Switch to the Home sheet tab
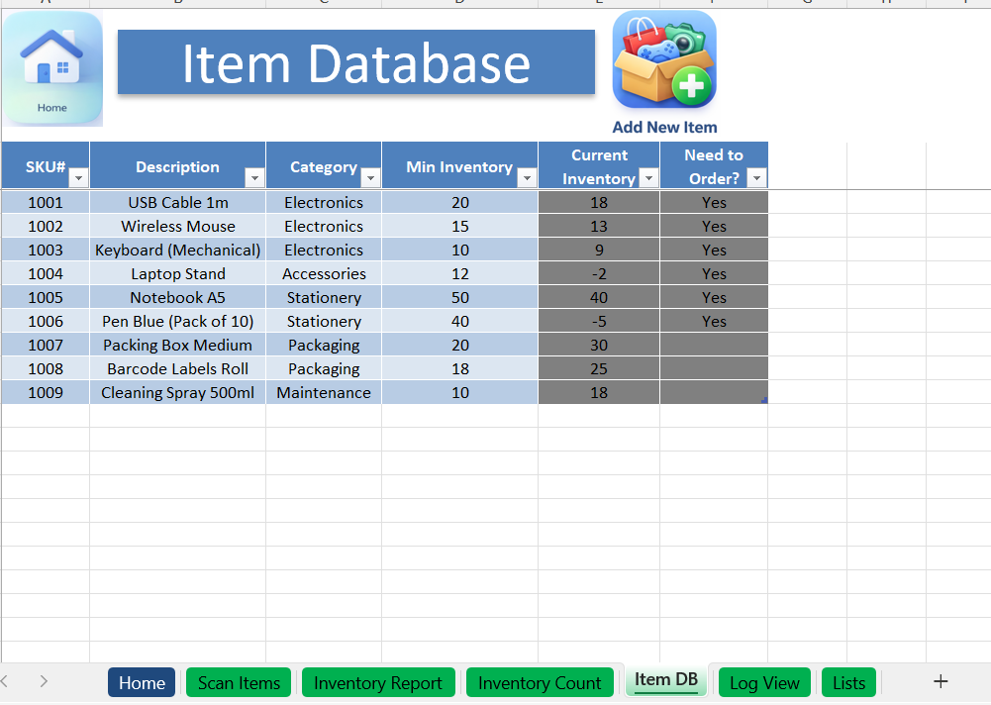The width and height of the screenshot is (991, 705). 142,682
